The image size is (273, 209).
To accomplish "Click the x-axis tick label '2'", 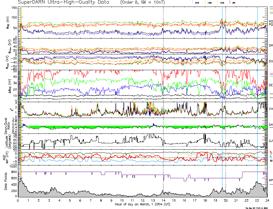I will pyautogui.click(x=39, y=200).
